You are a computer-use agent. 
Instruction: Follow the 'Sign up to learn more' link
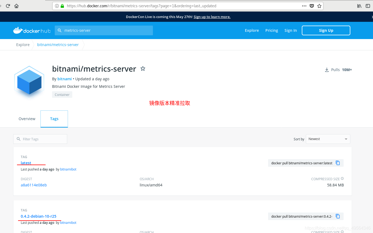[212, 17]
